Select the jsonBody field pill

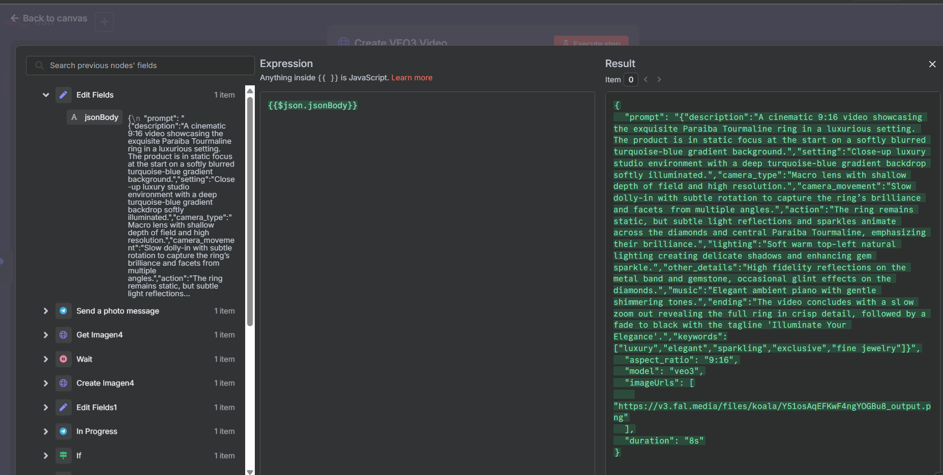pos(96,117)
